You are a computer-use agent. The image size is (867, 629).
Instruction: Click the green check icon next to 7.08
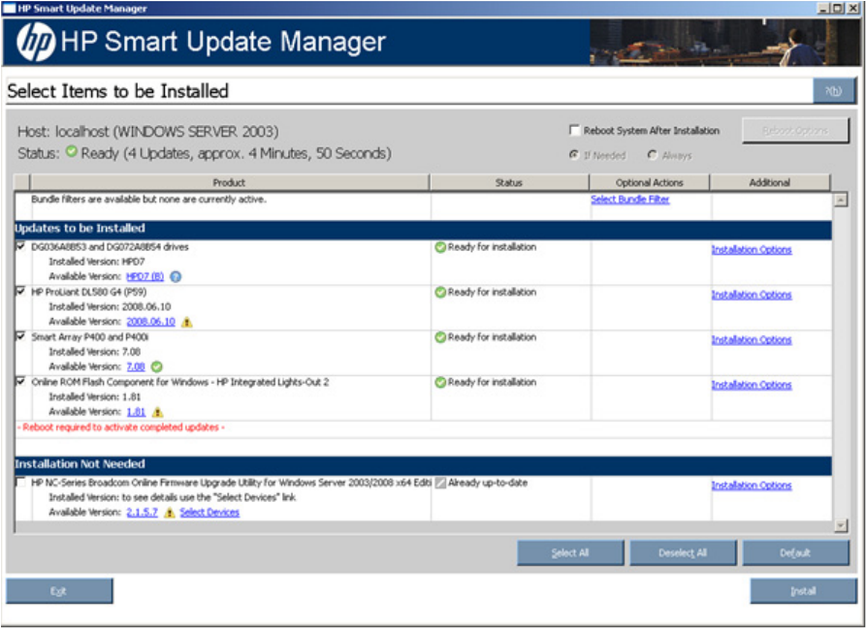click(157, 367)
